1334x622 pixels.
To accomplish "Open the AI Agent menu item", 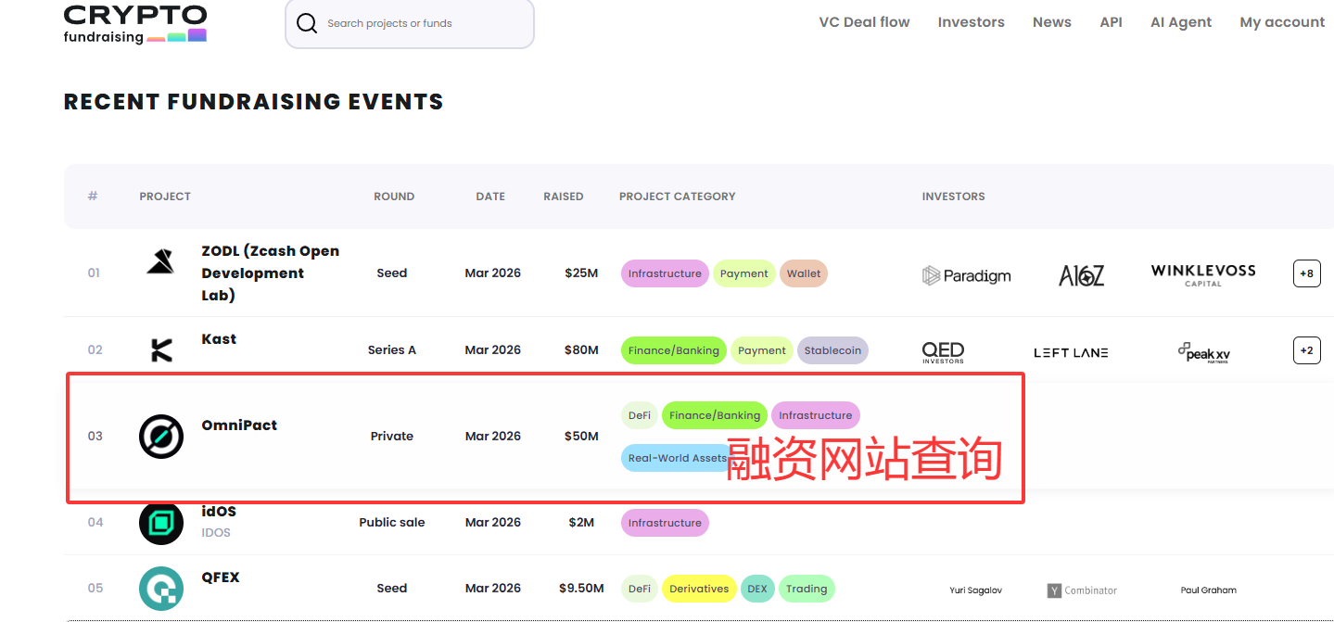I will (1181, 22).
